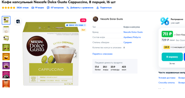
Task: Open the Условия доставки FAQ link
Action: (x=167, y=78)
